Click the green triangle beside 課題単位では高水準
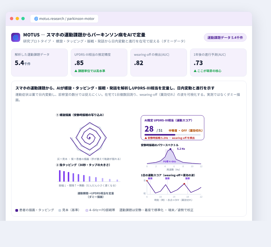This screenshot has width=271, height=247. click(76, 71)
